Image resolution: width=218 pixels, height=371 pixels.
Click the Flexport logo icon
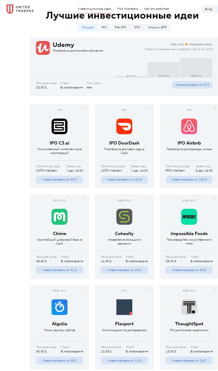pos(124,307)
